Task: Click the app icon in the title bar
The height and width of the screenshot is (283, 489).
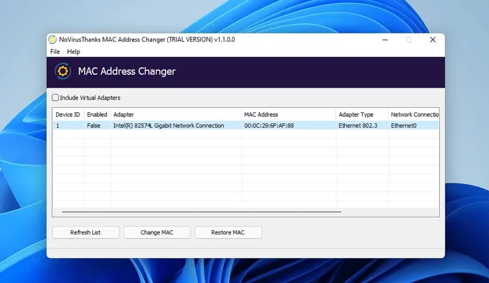Action: pyautogui.click(x=53, y=40)
